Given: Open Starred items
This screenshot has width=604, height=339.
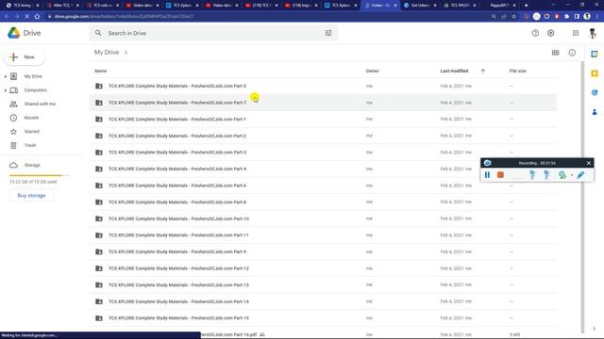Looking at the screenshot, I should [31, 132].
